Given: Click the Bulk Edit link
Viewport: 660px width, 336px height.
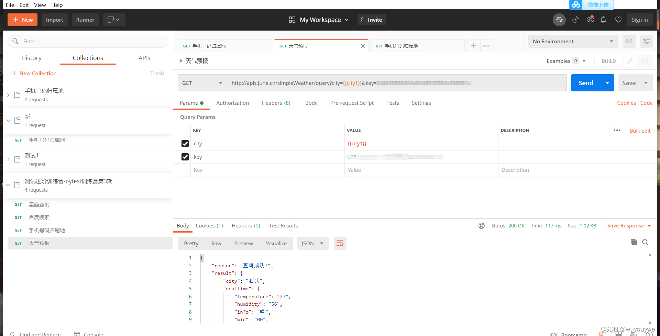Looking at the screenshot, I should coord(640,131).
